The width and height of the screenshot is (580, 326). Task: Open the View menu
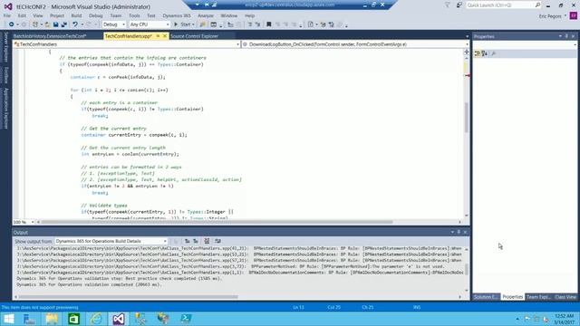tap(38, 16)
